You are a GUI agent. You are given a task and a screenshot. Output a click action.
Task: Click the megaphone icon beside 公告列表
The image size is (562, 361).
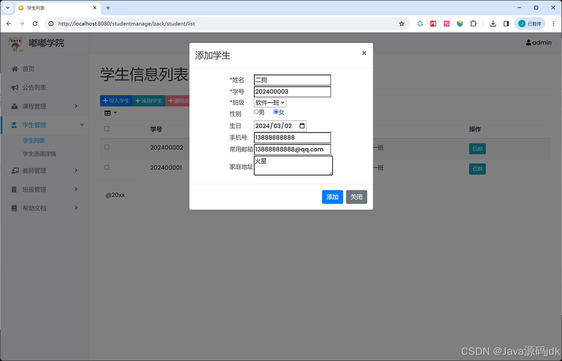tap(15, 87)
